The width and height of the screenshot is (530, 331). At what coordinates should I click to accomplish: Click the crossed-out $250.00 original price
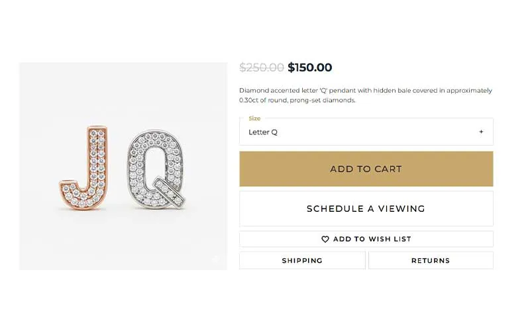[261, 68]
